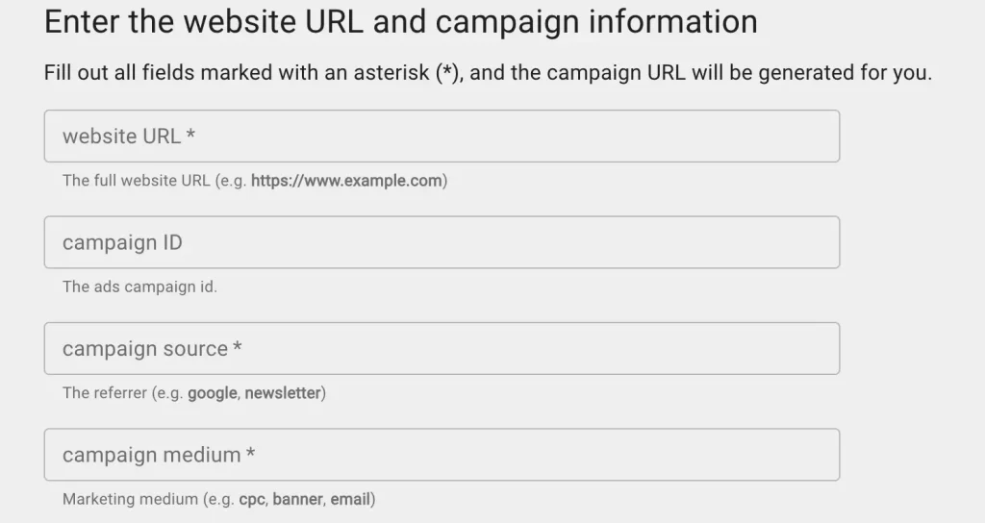Click the "Marketing medium" hint text
Viewport: 985px width, 523px height.
(x=130, y=499)
